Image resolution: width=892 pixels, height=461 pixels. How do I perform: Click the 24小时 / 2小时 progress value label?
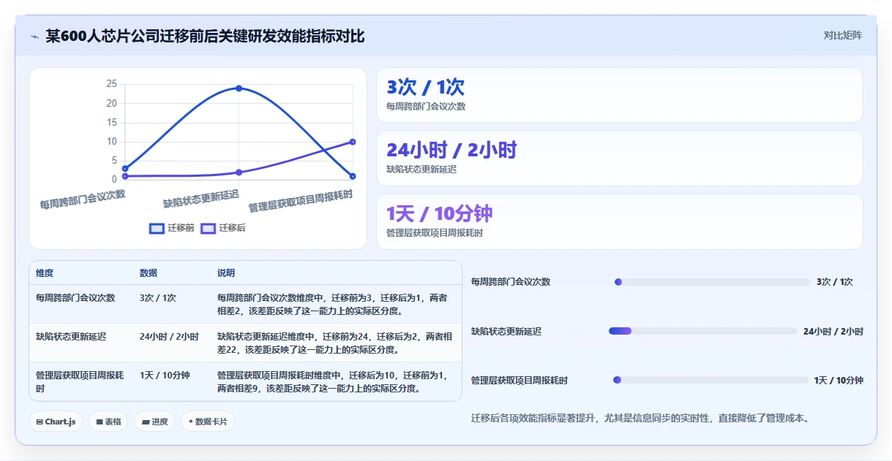(833, 332)
